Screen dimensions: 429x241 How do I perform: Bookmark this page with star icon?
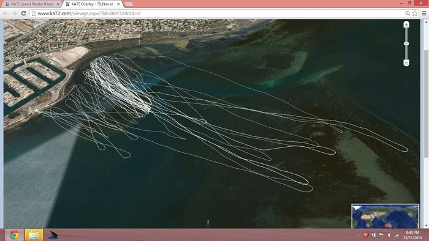tap(415, 13)
